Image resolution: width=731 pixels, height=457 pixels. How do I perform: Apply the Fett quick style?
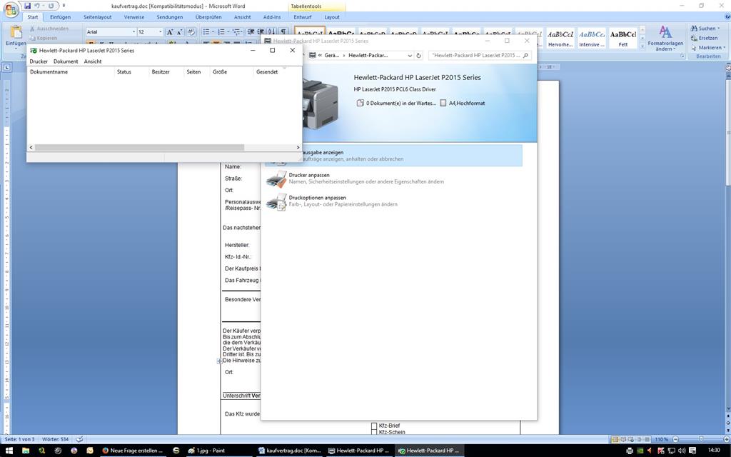coord(622,38)
